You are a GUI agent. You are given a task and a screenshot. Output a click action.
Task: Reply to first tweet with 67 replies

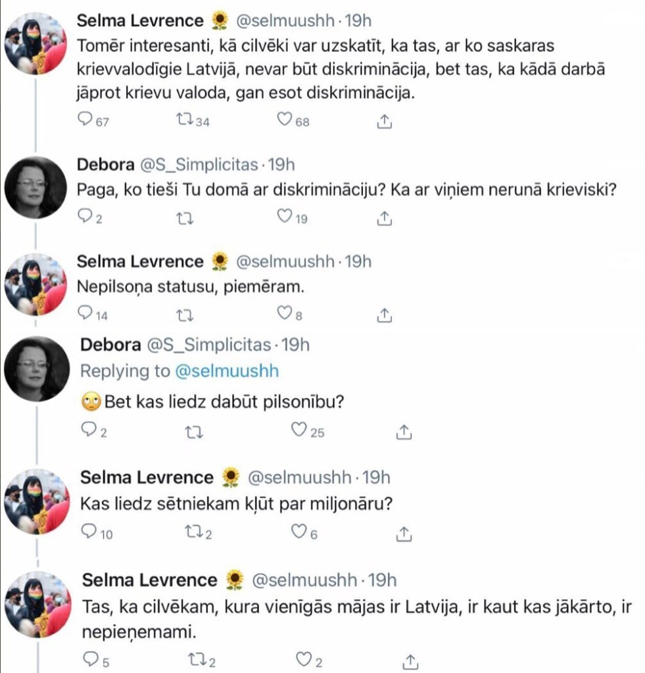[85, 120]
